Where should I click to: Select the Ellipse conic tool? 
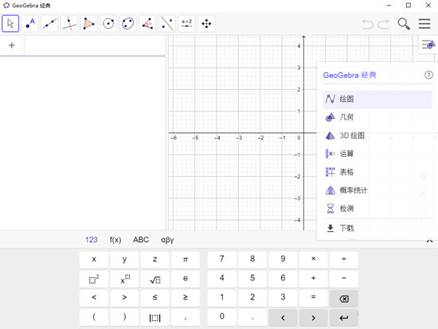click(x=128, y=23)
